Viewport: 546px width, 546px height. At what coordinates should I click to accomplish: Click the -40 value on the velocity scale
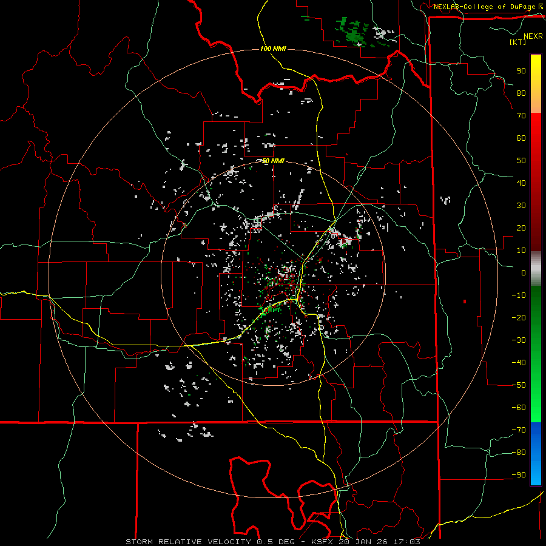pyautogui.click(x=519, y=363)
